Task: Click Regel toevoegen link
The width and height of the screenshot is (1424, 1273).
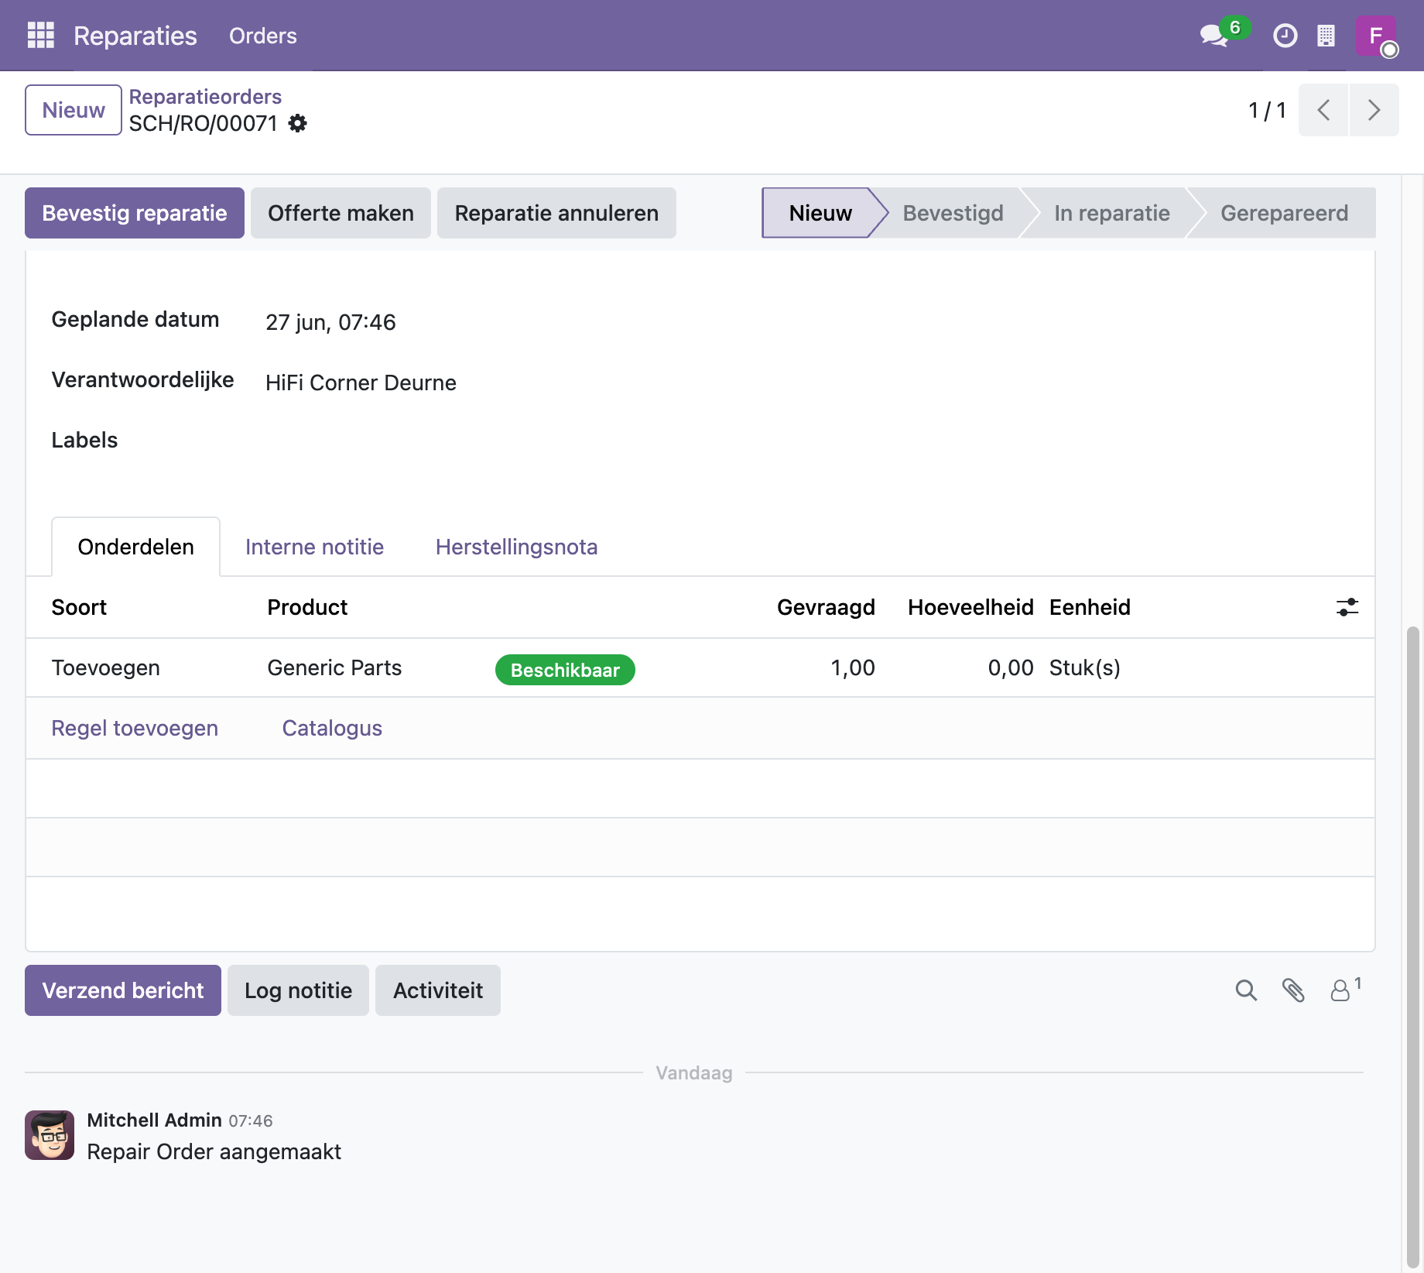Action: 135,728
